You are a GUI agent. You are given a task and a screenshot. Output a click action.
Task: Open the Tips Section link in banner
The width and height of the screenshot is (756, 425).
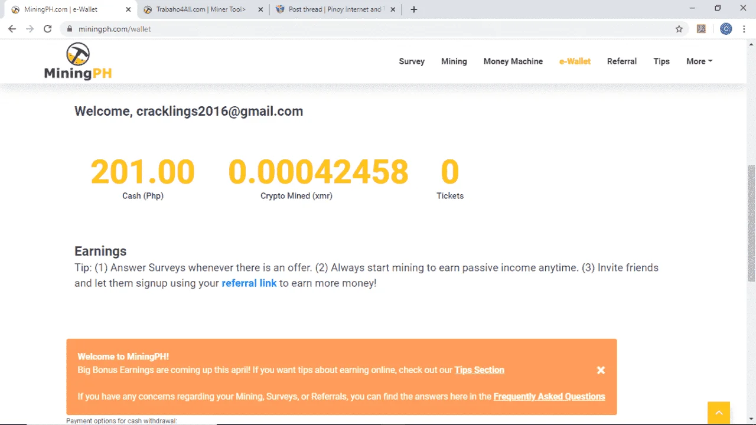480,370
